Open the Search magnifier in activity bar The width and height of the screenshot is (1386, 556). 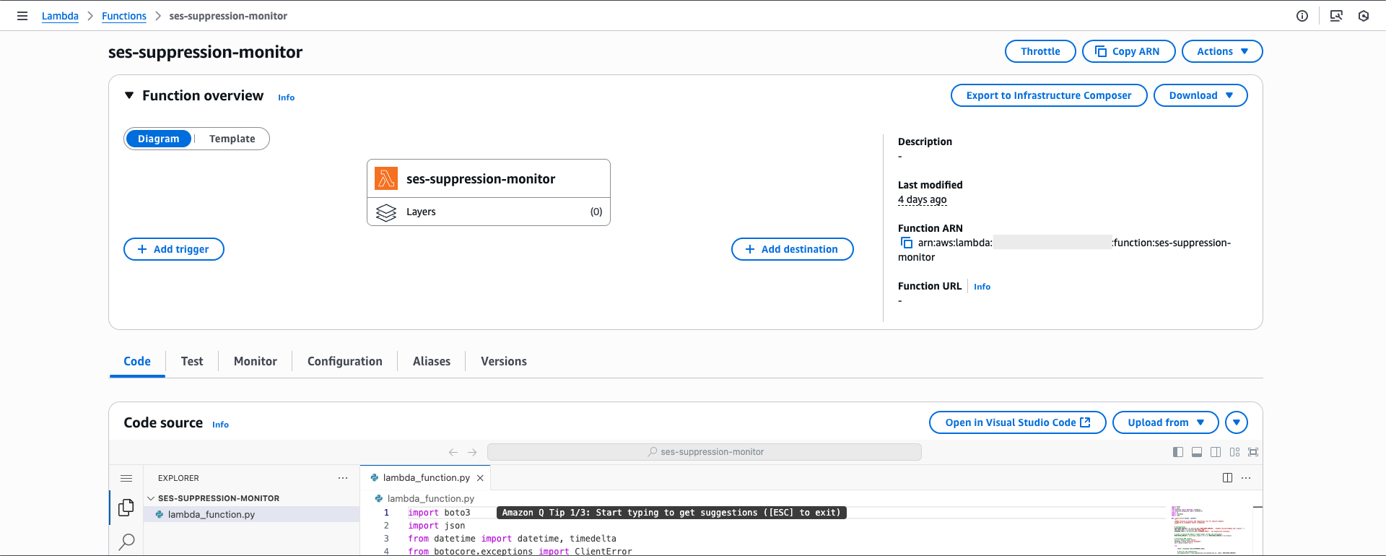[126, 541]
